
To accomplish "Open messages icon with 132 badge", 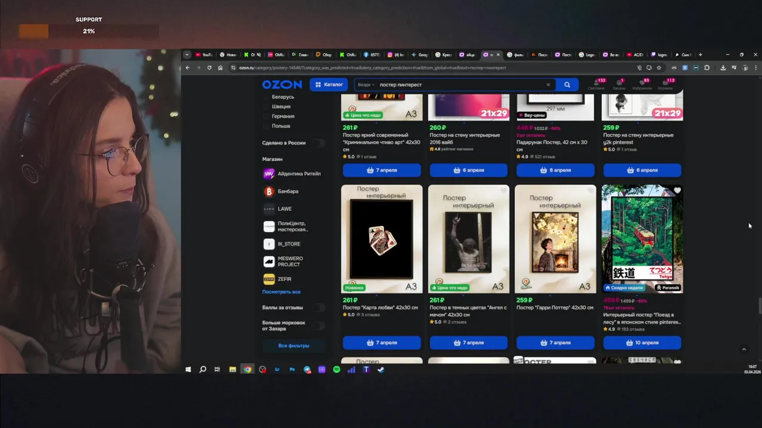I will point(596,84).
